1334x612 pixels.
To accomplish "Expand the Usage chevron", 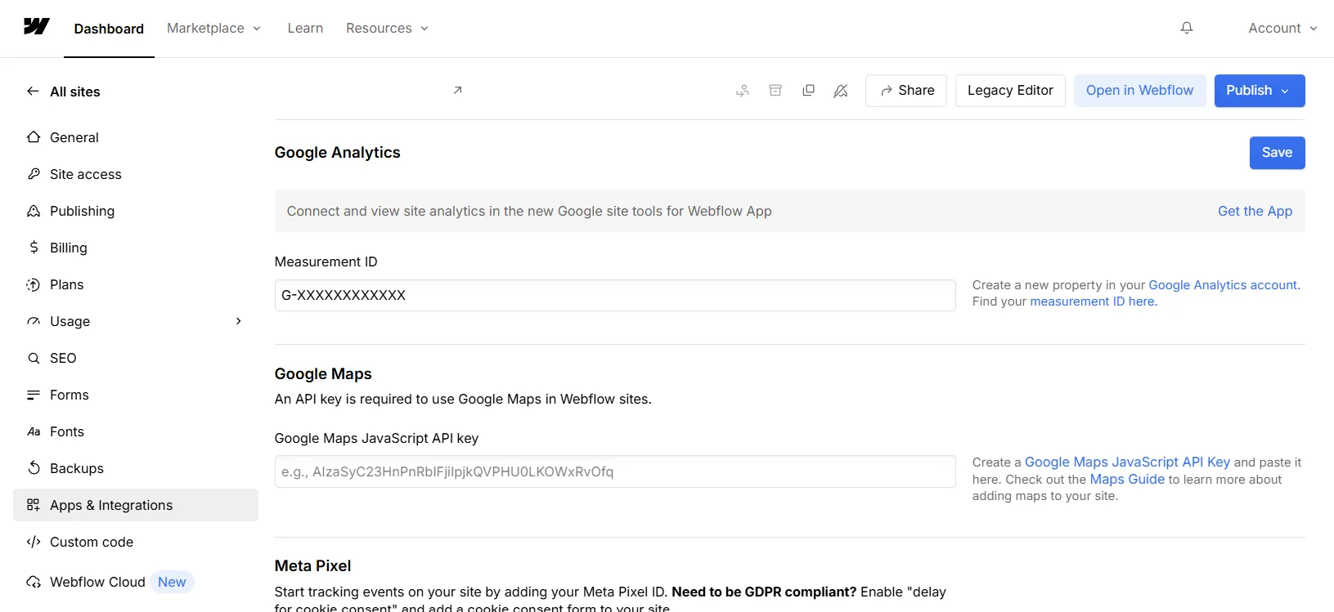I will [239, 321].
